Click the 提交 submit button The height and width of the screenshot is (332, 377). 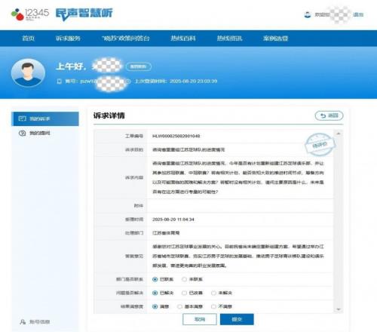coord(237,319)
